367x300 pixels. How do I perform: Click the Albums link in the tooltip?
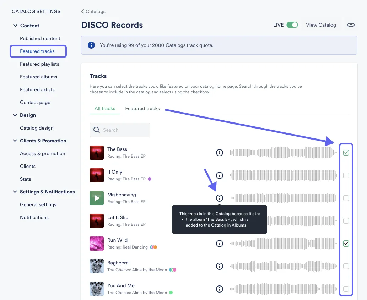click(x=239, y=225)
